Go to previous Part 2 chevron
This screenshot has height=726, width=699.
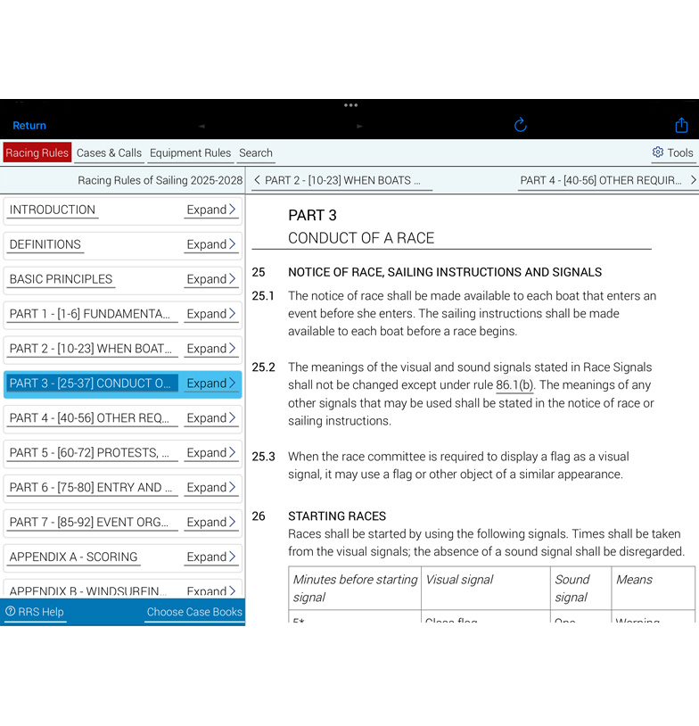coord(258,180)
